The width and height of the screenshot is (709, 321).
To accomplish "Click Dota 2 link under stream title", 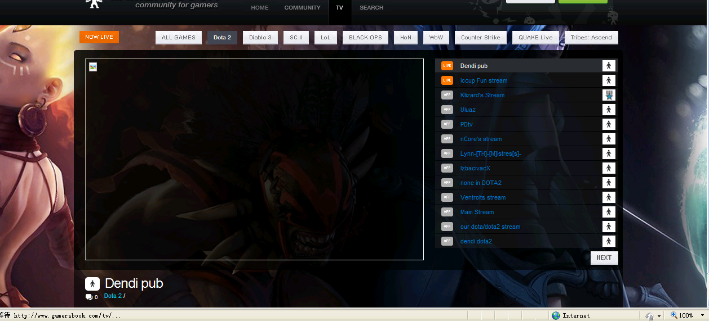I will 113,296.
